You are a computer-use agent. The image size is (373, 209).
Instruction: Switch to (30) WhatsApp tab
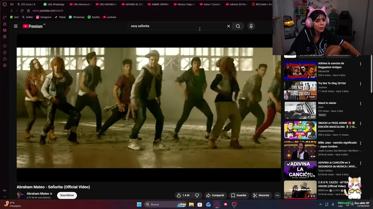coord(54,4)
